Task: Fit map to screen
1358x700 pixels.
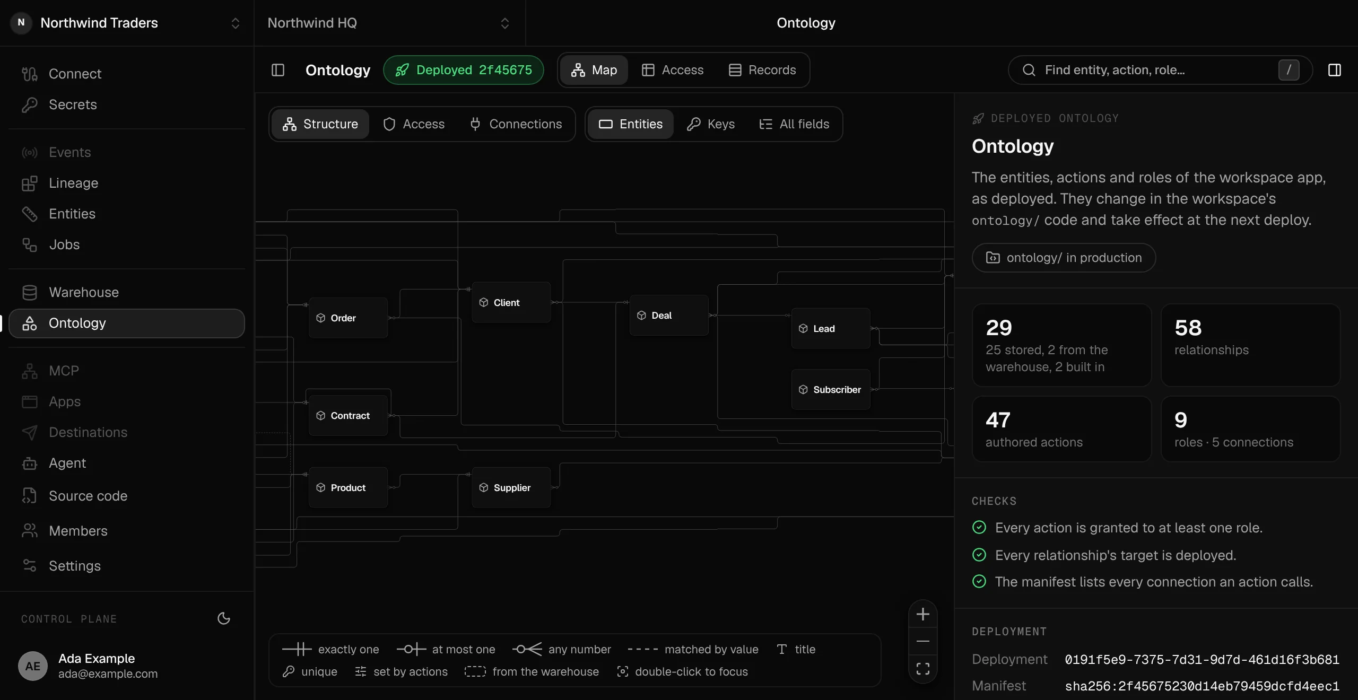Action: pos(923,669)
